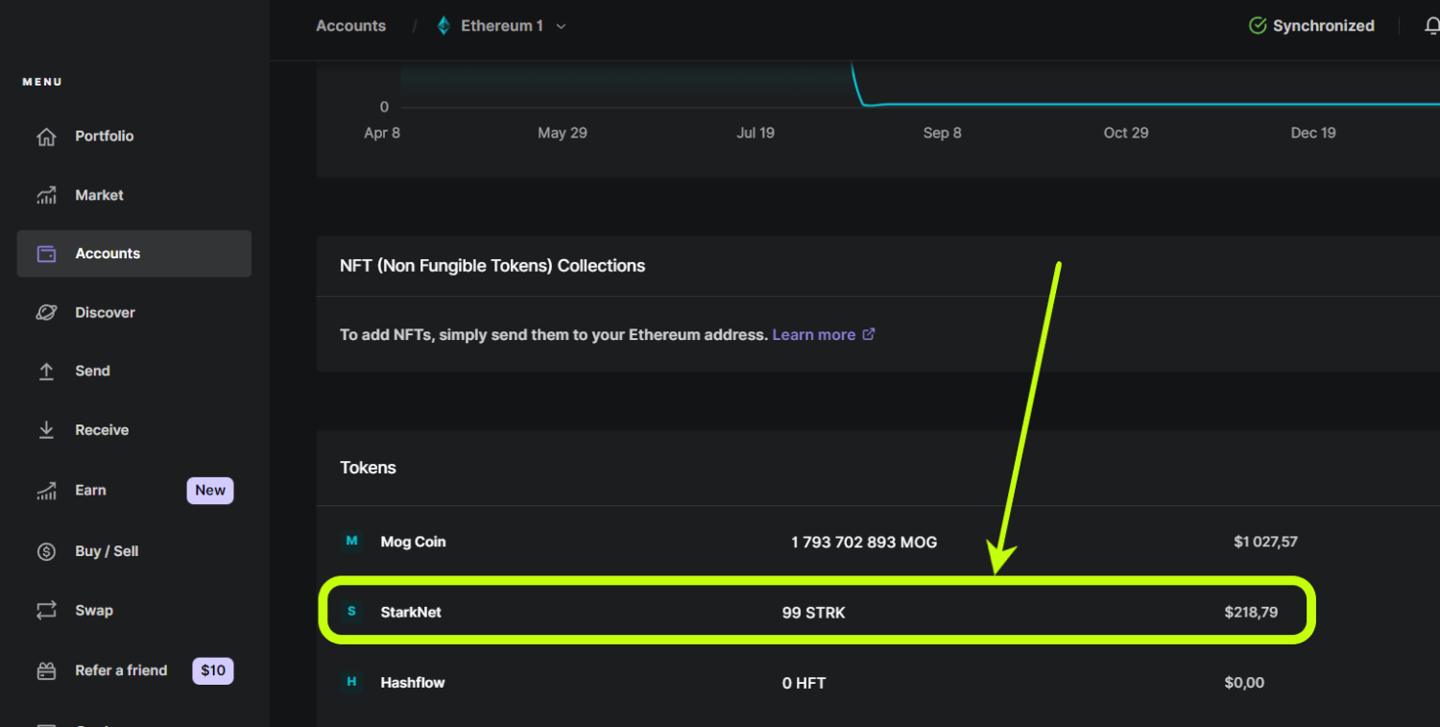Click the 0 HFT balance
The image size is (1440, 727).
click(804, 683)
